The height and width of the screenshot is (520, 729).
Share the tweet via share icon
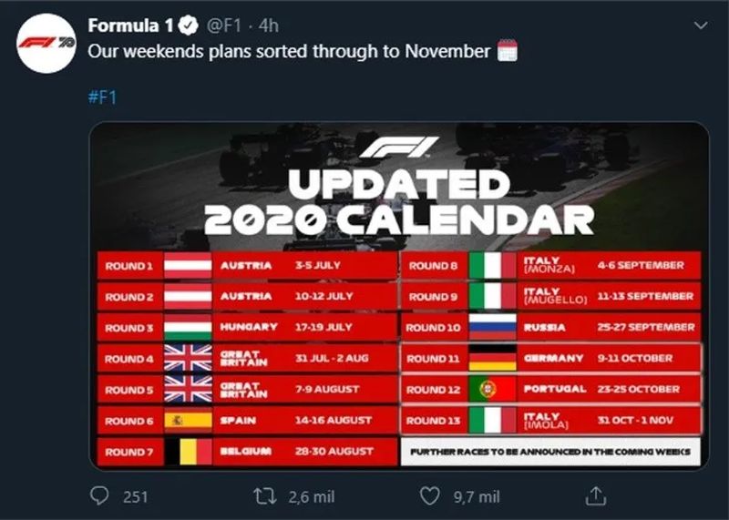595,495
